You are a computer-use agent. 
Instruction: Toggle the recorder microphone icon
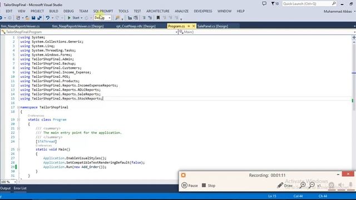(x=350, y=185)
